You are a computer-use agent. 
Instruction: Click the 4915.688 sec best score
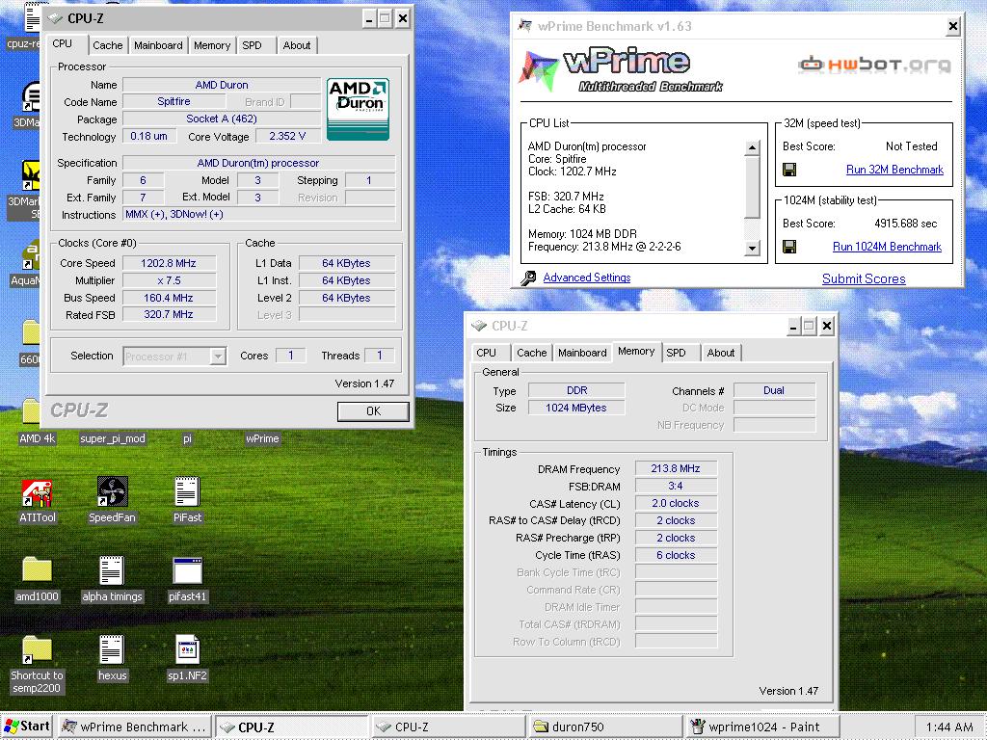click(x=906, y=224)
